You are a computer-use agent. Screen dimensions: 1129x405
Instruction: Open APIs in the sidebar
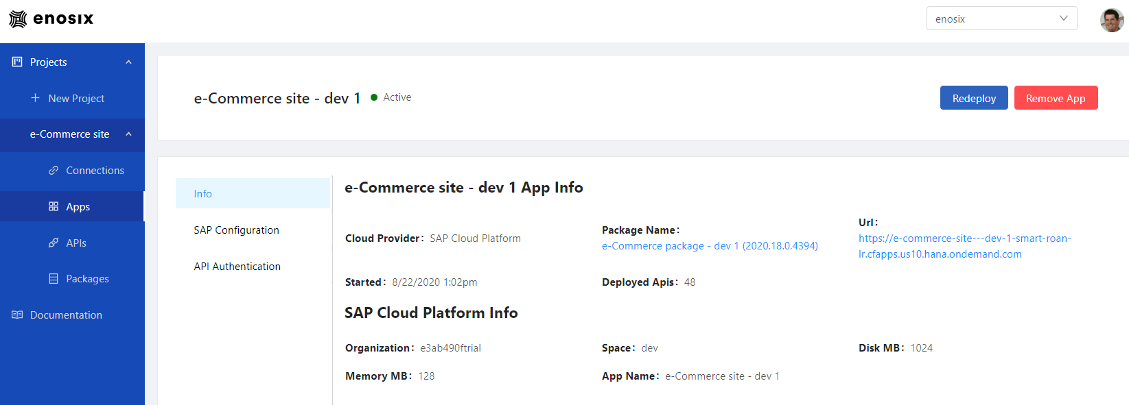(x=72, y=243)
